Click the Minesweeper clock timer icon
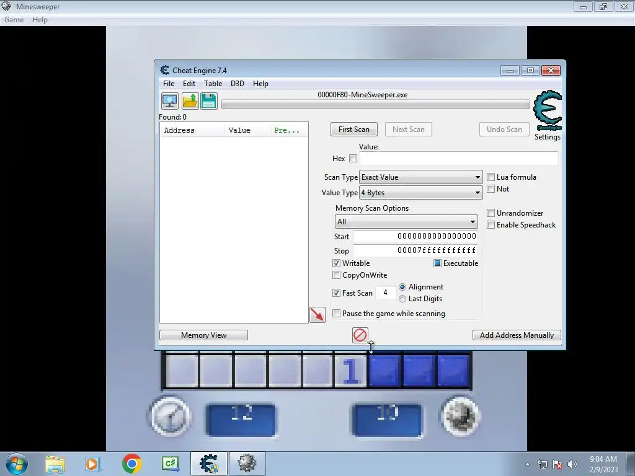 click(x=170, y=416)
